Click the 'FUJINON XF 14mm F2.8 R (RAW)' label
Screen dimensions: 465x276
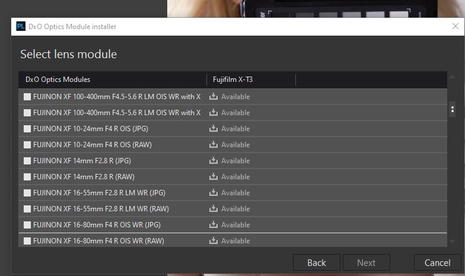point(84,177)
